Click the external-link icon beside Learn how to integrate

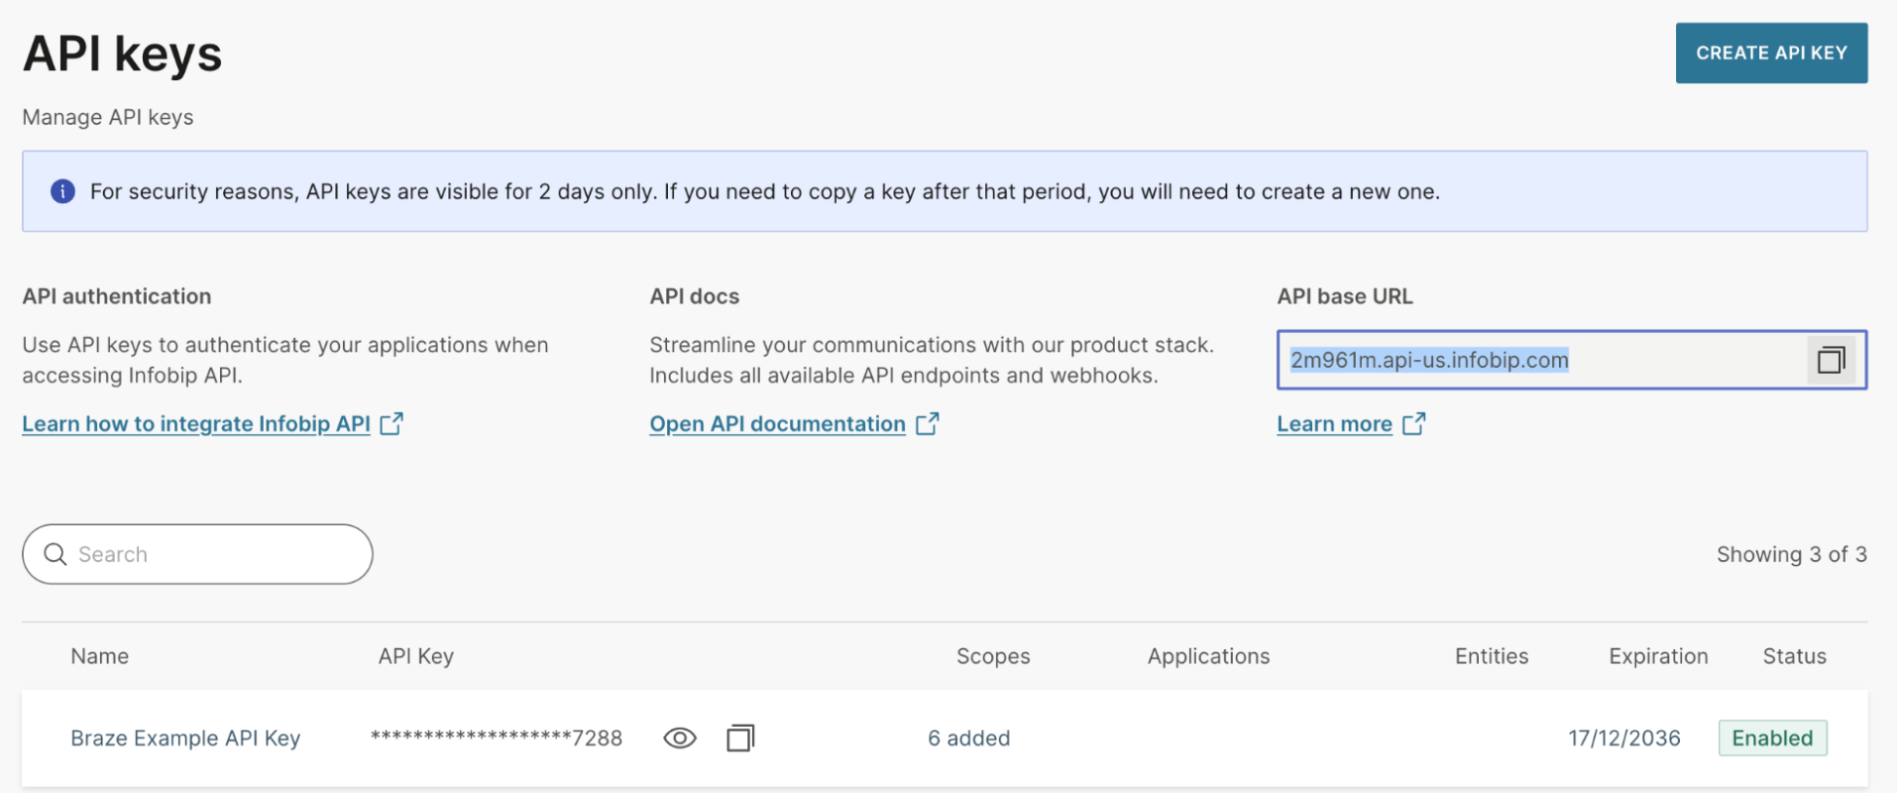(x=391, y=424)
